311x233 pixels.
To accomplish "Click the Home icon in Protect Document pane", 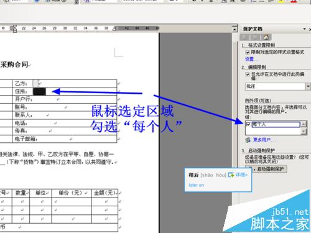I will pos(266,37).
